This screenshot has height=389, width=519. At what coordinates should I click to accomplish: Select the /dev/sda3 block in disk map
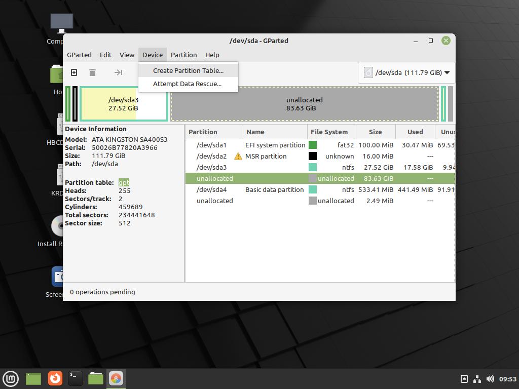[123, 104]
